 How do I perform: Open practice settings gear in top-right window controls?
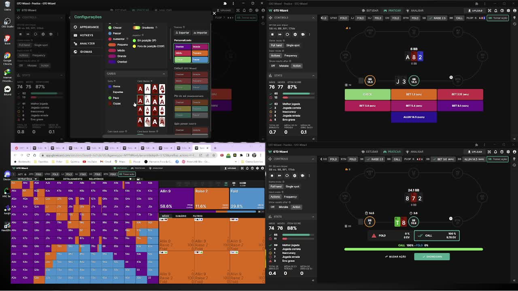295,34
